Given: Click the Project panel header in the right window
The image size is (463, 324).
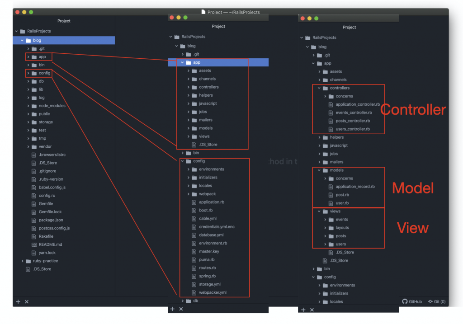Looking at the screenshot, I should 350,28.
